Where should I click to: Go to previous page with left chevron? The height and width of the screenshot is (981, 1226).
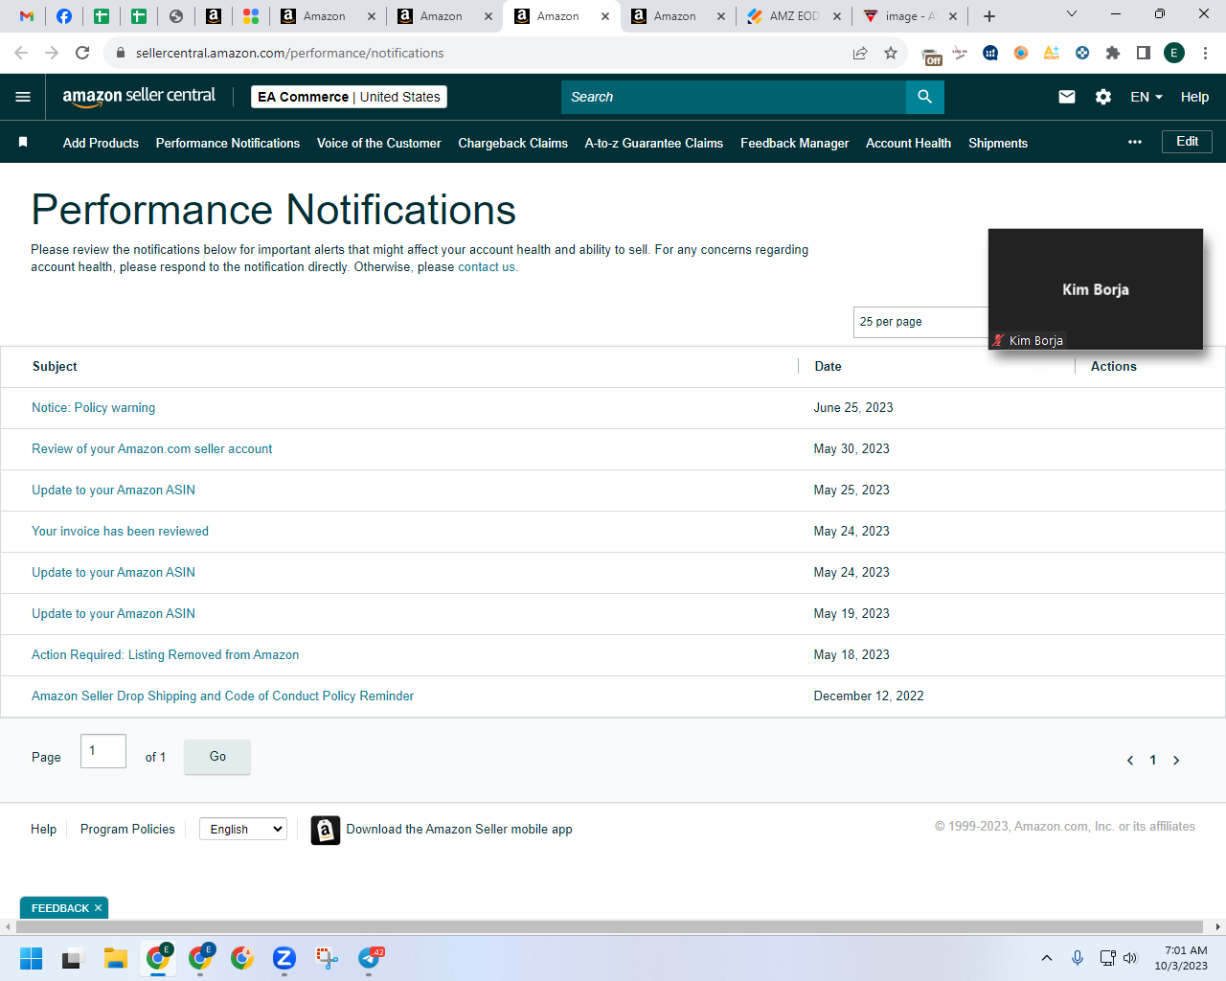[1130, 760]
